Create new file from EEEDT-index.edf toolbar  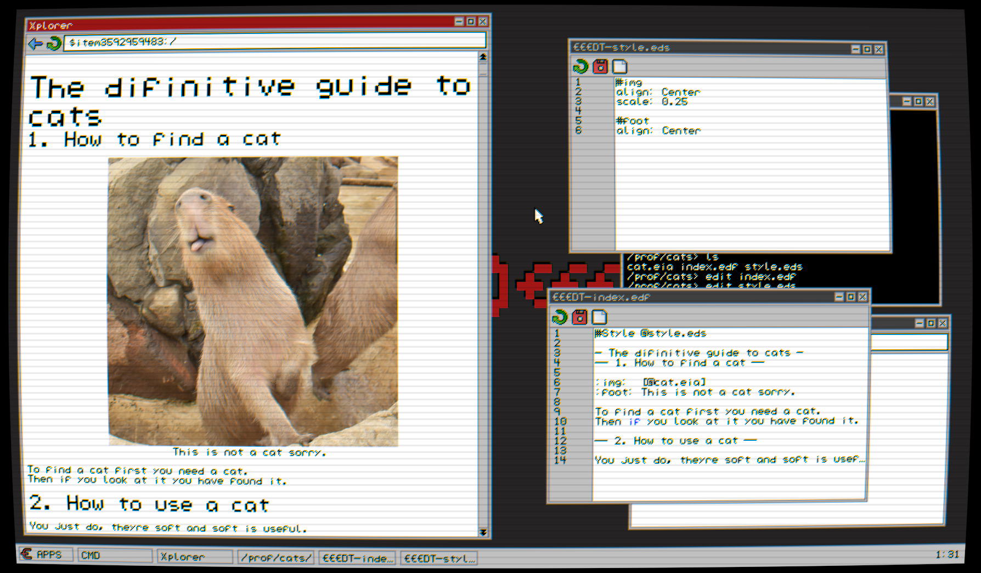pyautogui.click(x=599, y=317)
